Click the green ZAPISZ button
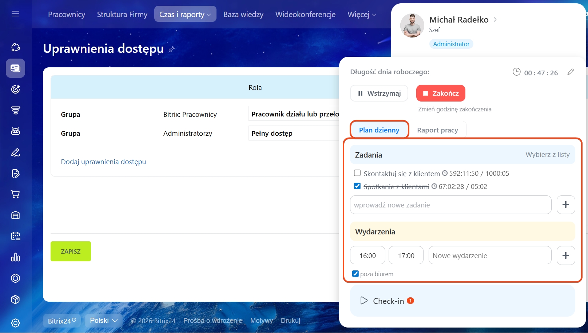This screenshot has width=588, height=333. coord(71,251)
